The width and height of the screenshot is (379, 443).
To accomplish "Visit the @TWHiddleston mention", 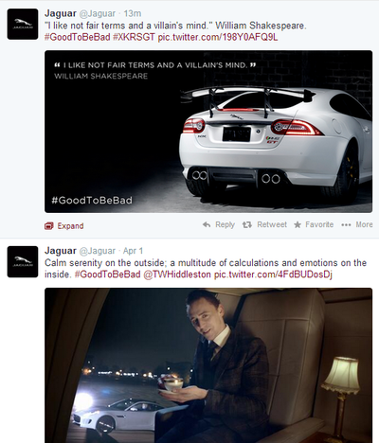I will [177, 275].
